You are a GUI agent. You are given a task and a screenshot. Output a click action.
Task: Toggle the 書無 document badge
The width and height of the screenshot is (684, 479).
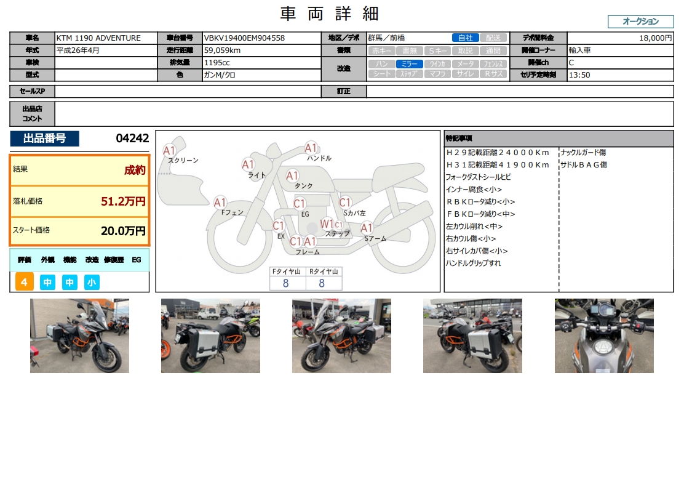click(x=410, y=50)
